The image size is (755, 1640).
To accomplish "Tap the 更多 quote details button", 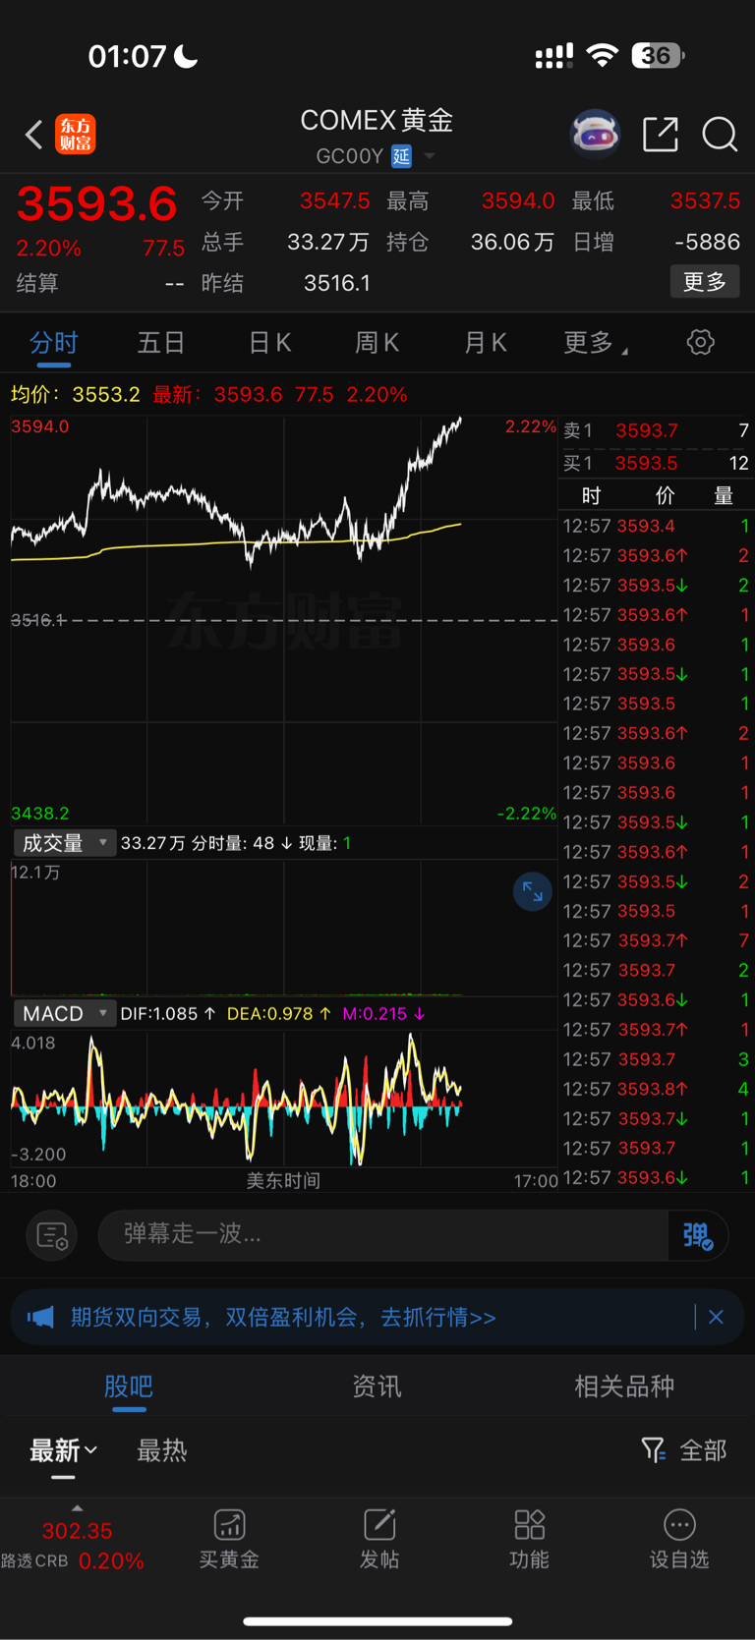I will click(x=705, y=282).
